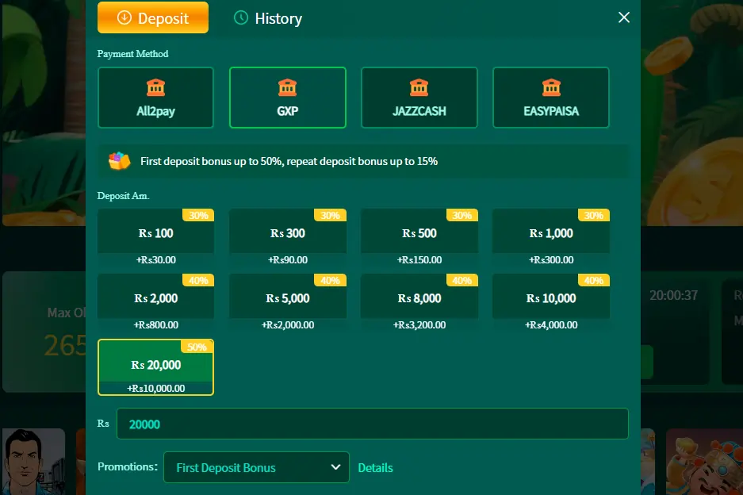743x495 pixels.
Task: Click the JAZZCASH bank icon
Action: (419, 89)
